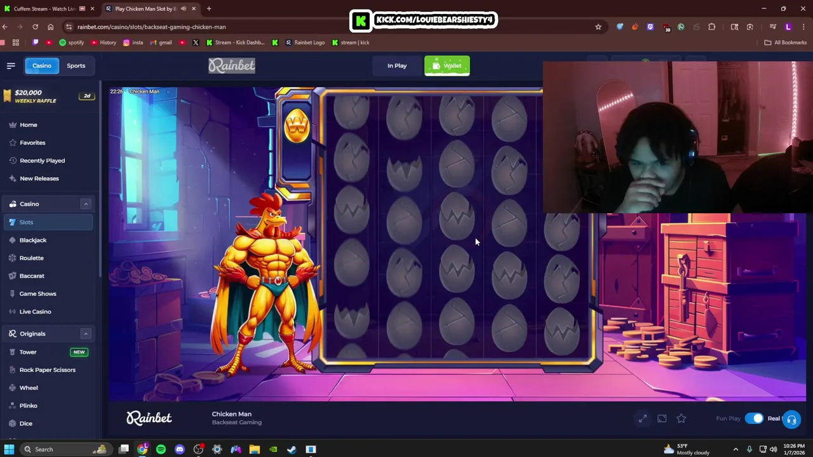Image resolution: width=813 pixels, height=457 pixels.
Task: Collapse the Originals section chevron
Action: pos(85,333)
